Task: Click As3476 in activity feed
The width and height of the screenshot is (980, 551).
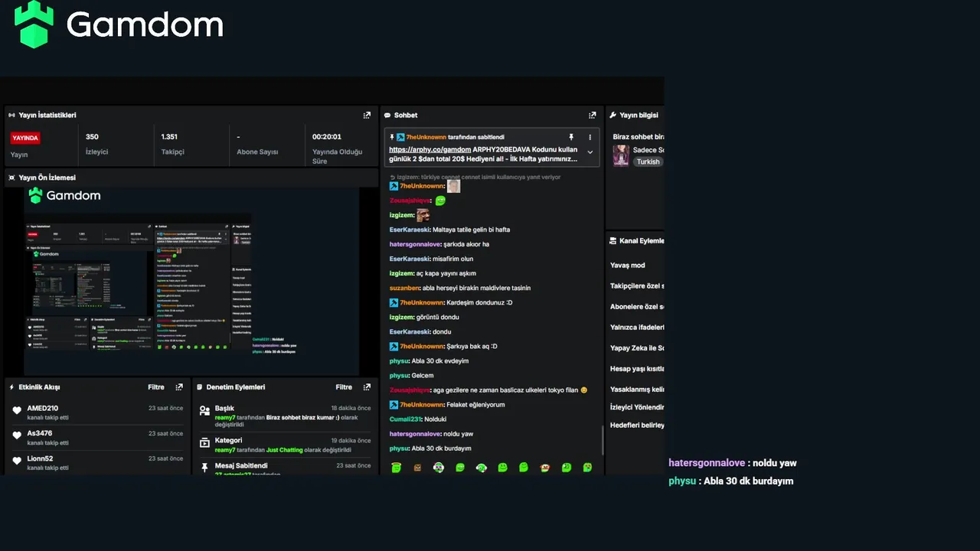Action: click(39, 434)
